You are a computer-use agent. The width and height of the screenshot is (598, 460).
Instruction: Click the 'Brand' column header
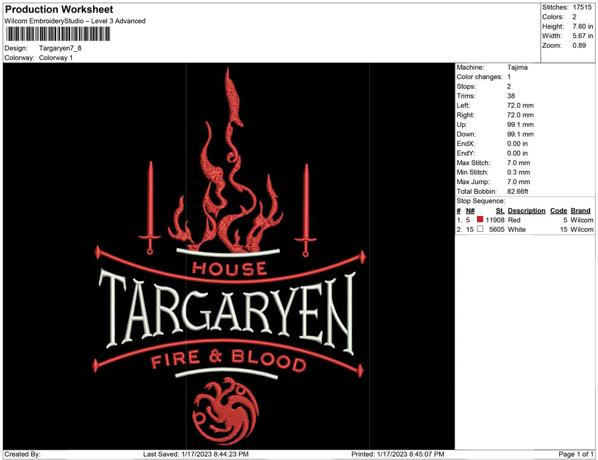click(580, 211)
